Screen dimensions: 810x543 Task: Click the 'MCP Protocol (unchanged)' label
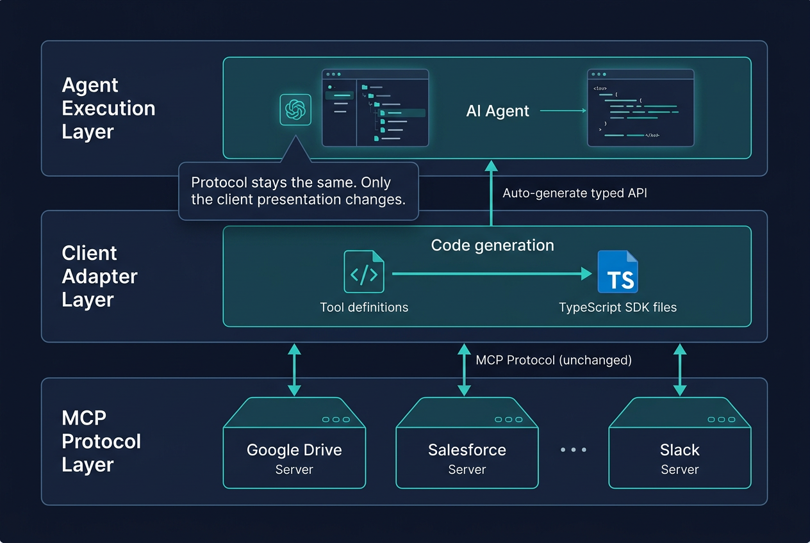pyautogui.click(x=554, y=360)
